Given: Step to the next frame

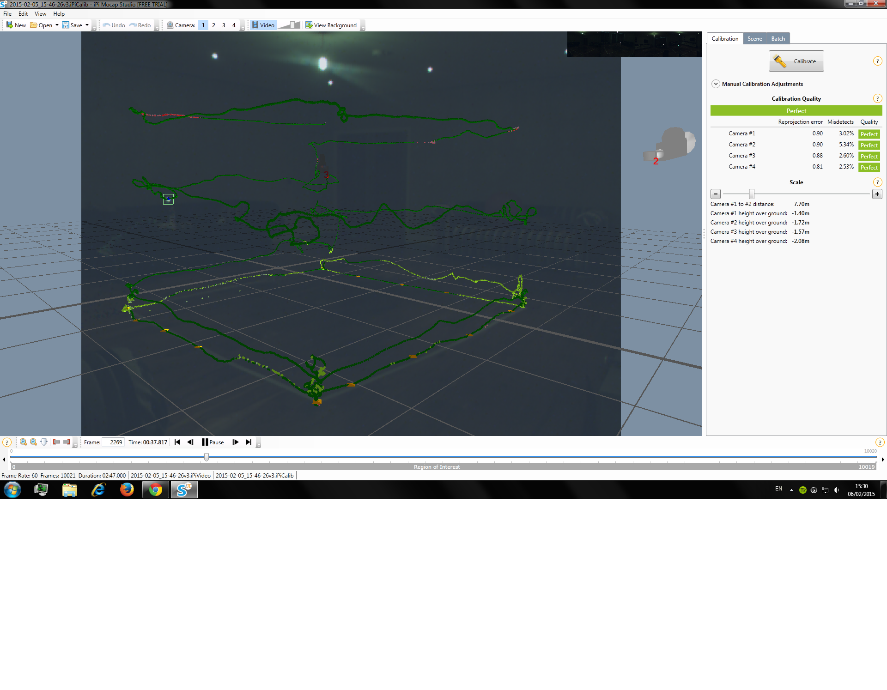Looking at the screenshot, I should tap(235, 442).
